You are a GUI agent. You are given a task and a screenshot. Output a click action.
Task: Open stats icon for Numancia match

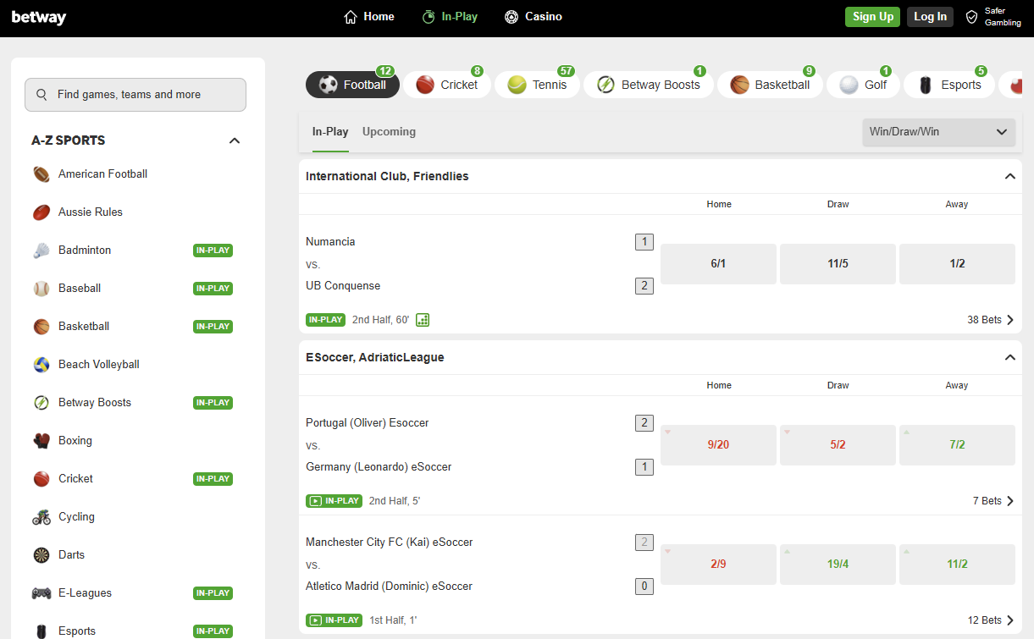pyautogui.click(x=423, y=320)
